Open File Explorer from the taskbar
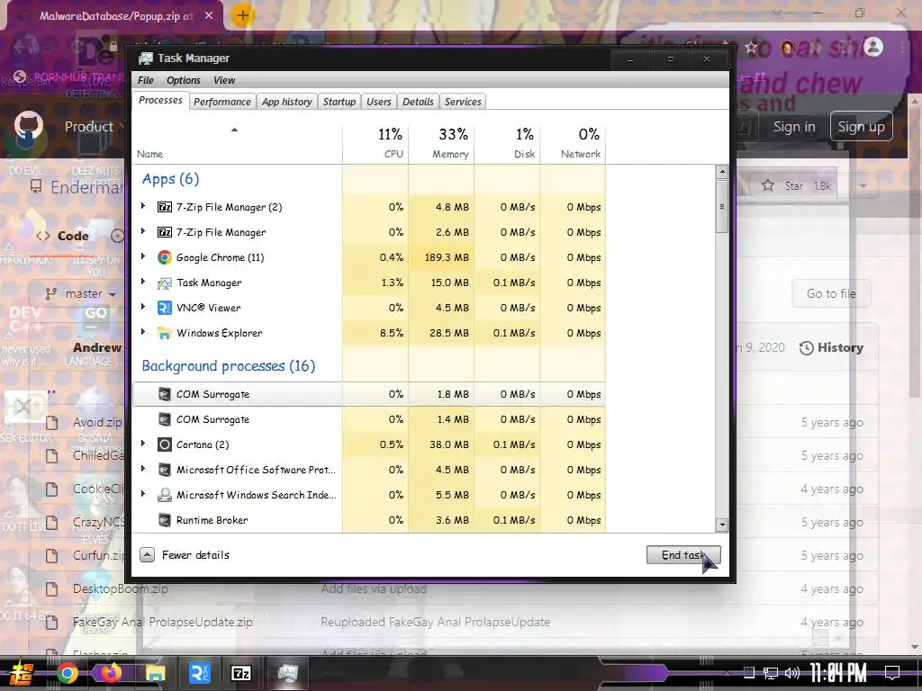922x691 pixels. pos(155,673)
